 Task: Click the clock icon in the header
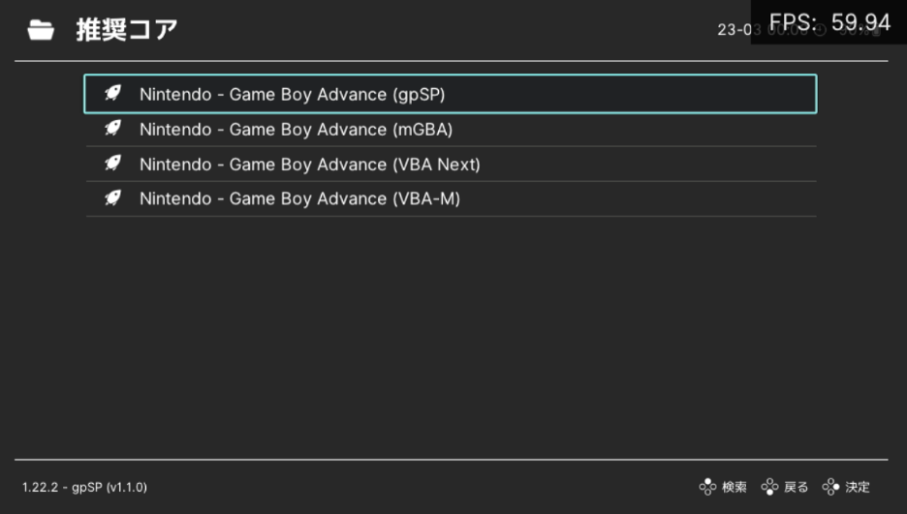tap(820, 30)
